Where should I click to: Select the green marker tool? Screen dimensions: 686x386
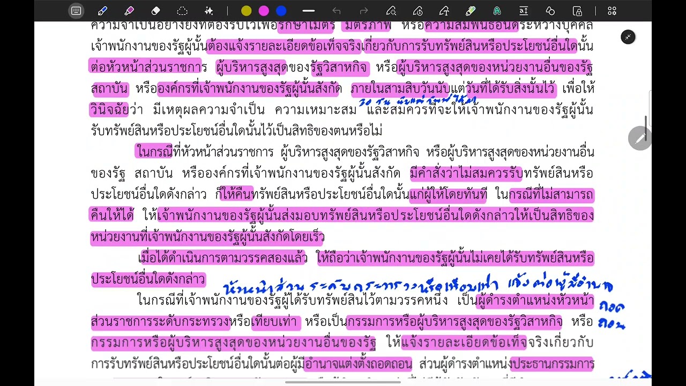click(471, 11)
